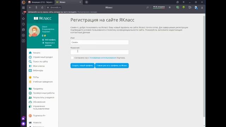Open Учебные заведения building icon
Viewport: 226px width, 127px height.
pyautogui.click(x=30, y=82)
